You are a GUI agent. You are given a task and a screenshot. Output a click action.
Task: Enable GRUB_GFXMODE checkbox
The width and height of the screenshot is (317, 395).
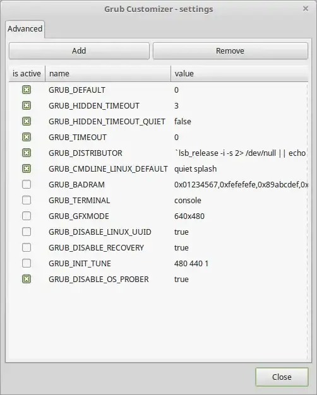click(x=27, y=216)
